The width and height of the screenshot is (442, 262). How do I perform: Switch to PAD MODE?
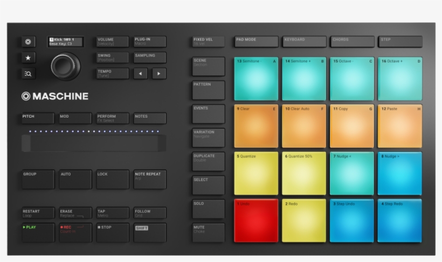tap(256, 41)
